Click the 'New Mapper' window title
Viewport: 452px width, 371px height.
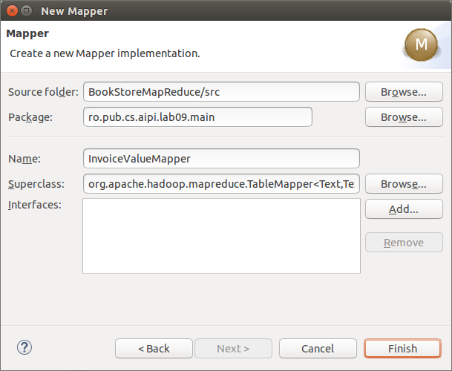coord(74,11)
